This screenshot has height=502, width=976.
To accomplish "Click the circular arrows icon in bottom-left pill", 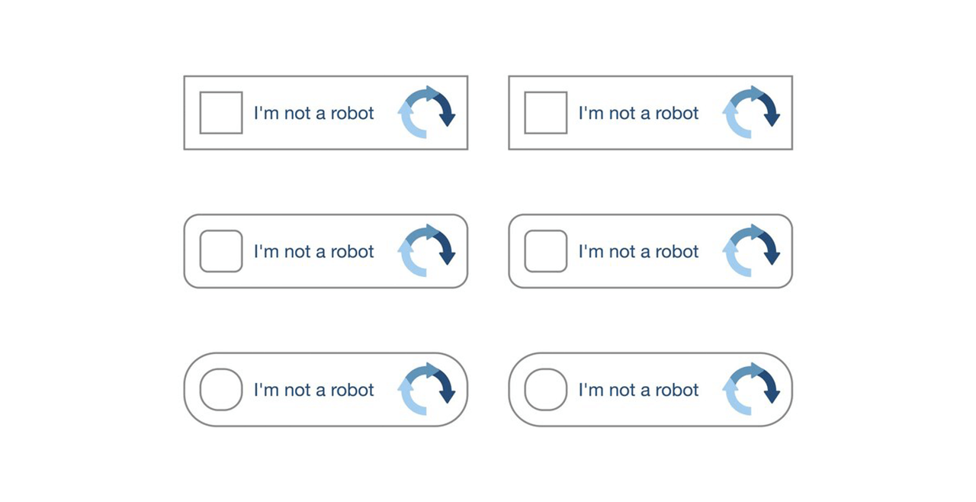I will point(426,389).
